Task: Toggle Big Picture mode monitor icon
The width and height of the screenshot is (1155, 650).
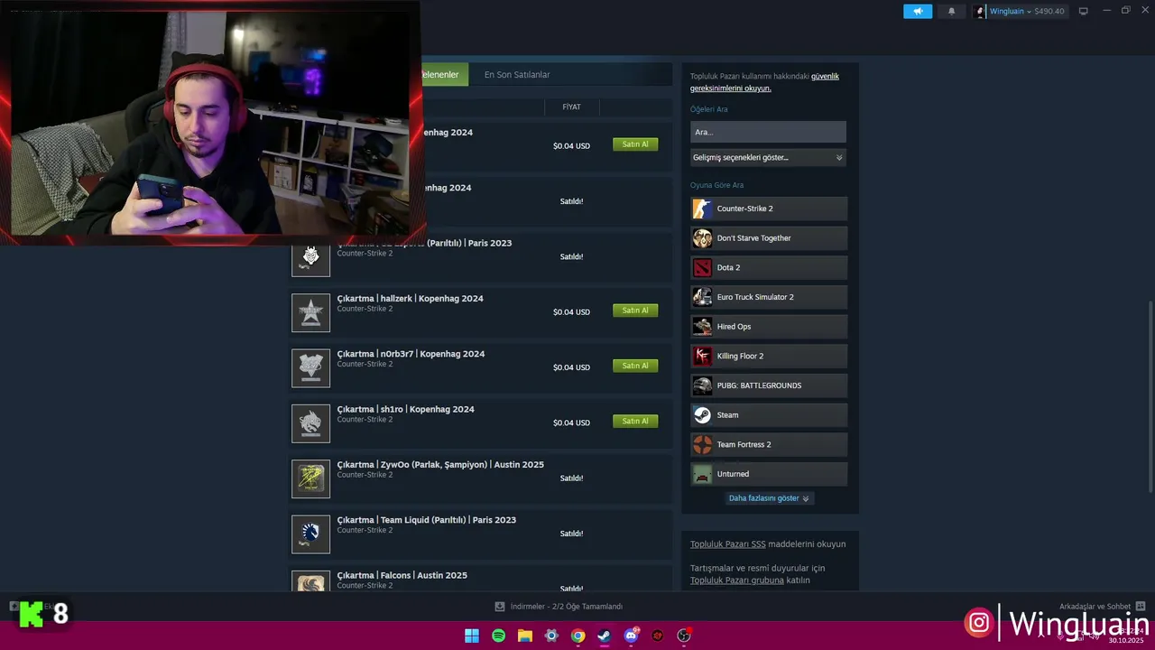Action: (x=1084, y=11)
